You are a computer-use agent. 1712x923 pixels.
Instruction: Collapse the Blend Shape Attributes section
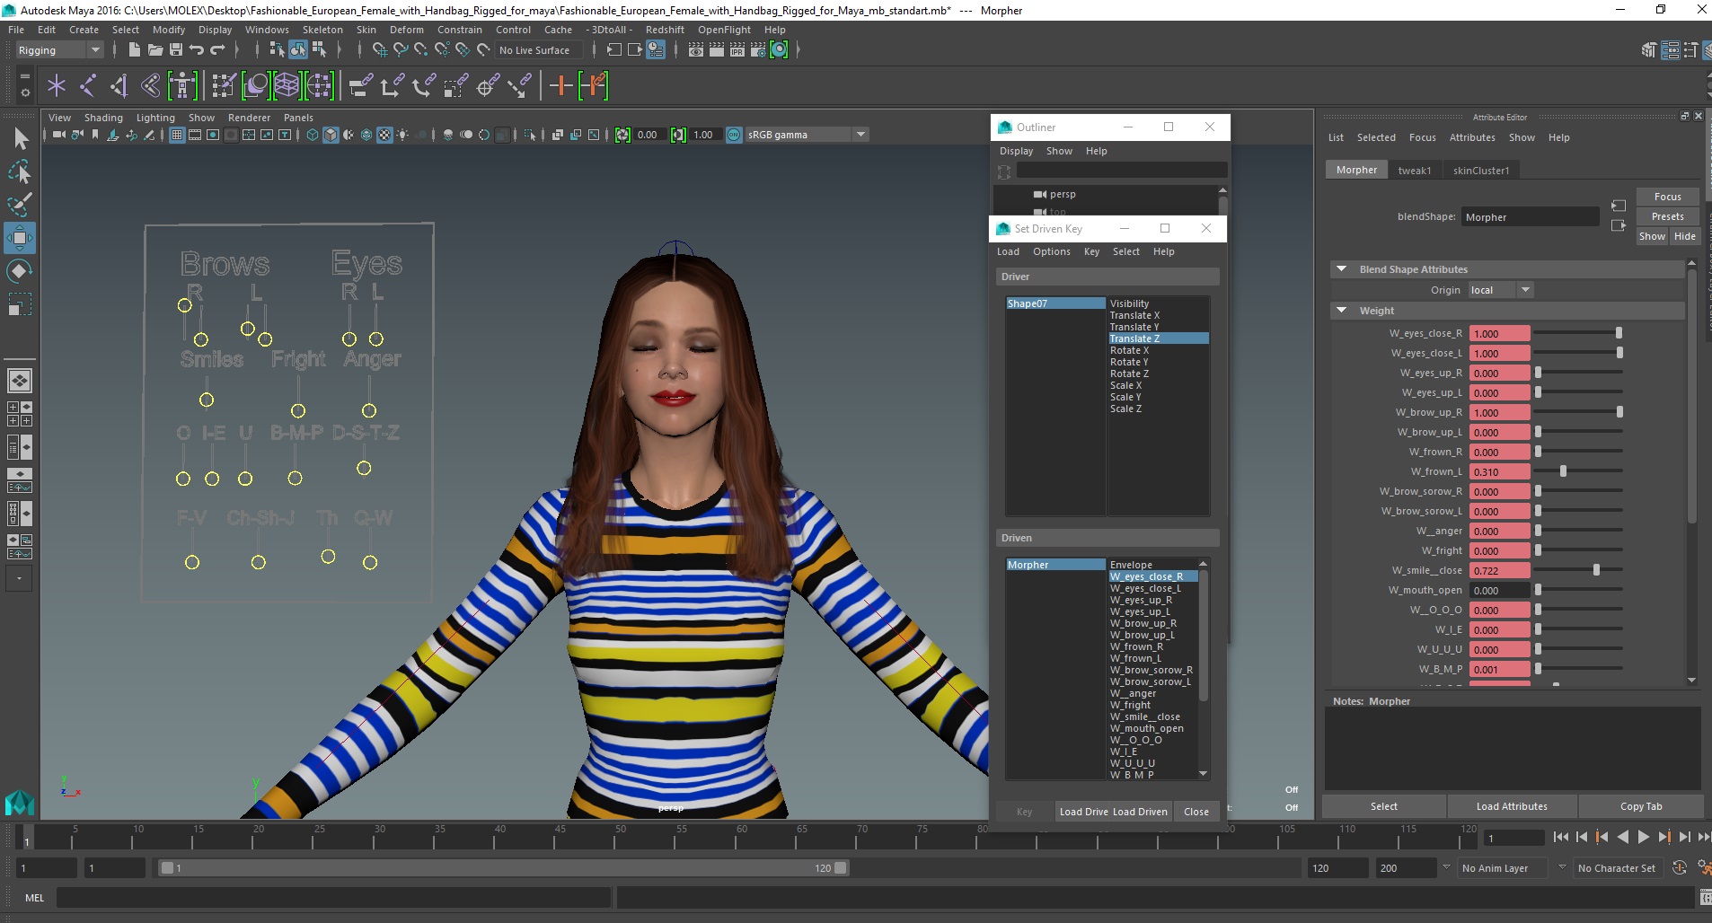pos(1341,268)
